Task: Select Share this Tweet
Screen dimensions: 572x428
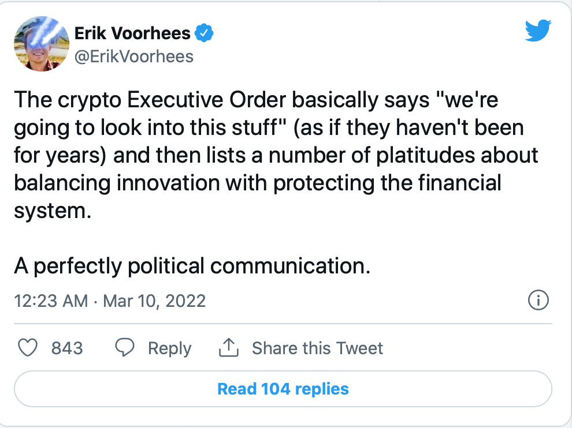Action: [317, 348]
